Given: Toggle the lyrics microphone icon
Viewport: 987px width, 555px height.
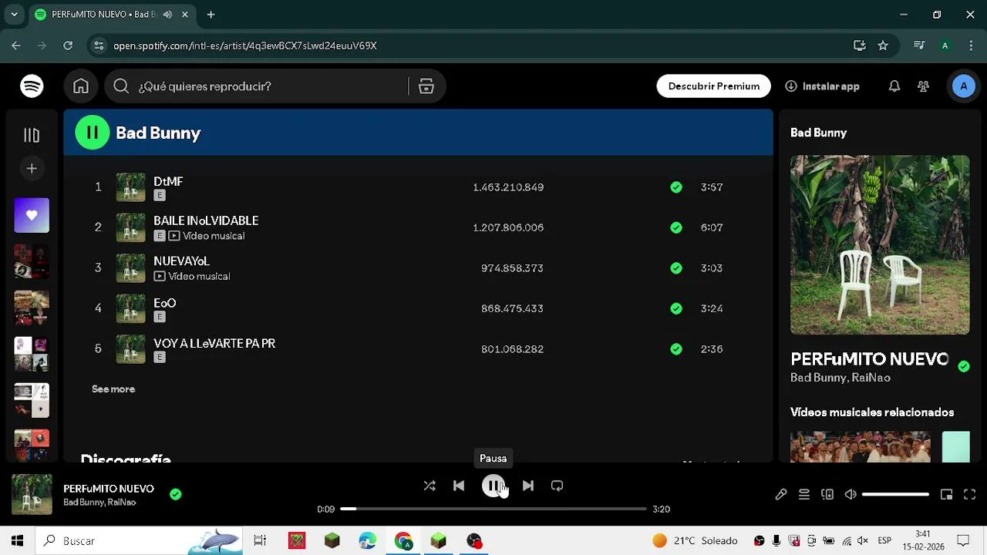Looking at the screenshot, I should [x=781, y=495].
